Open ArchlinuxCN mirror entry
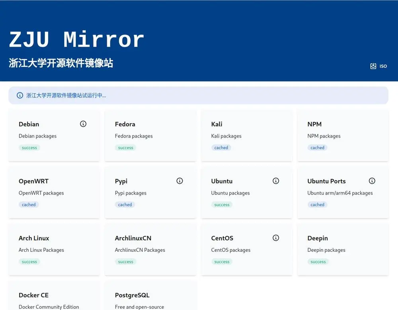The width and height of the screenshot is (398, 310). pyautogui.click(x=133, y=238)
